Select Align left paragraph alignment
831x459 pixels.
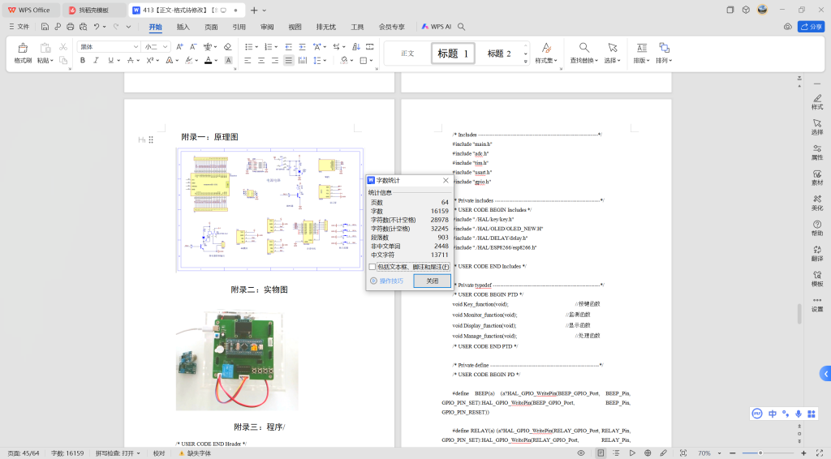(248, 60)
